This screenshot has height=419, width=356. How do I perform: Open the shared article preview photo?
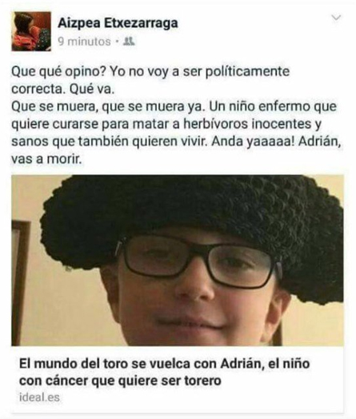coord(178,260)
